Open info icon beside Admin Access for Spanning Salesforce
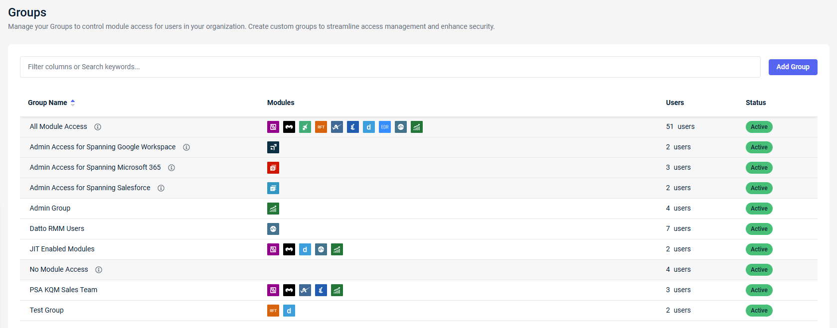 point(161,188)
